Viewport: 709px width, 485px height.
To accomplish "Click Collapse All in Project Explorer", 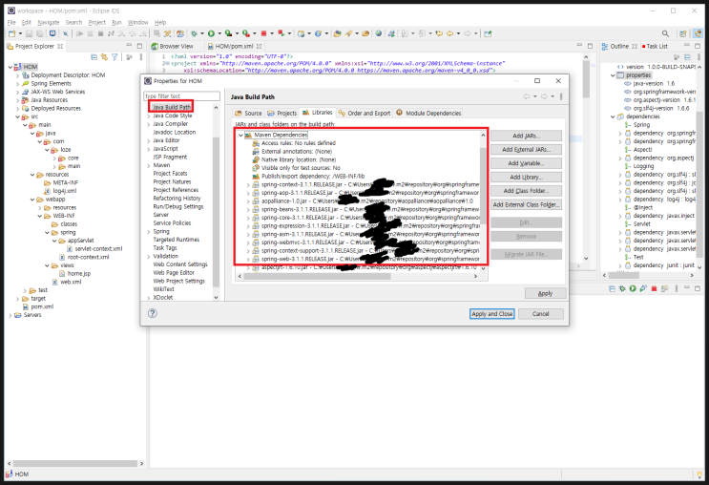I will coord(94,57).
